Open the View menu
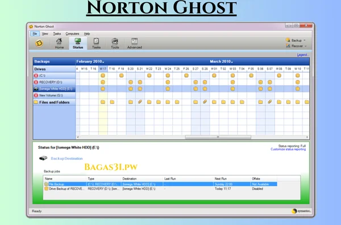The height and width of the screenshot is (225, 341). (x=45, y=33)
